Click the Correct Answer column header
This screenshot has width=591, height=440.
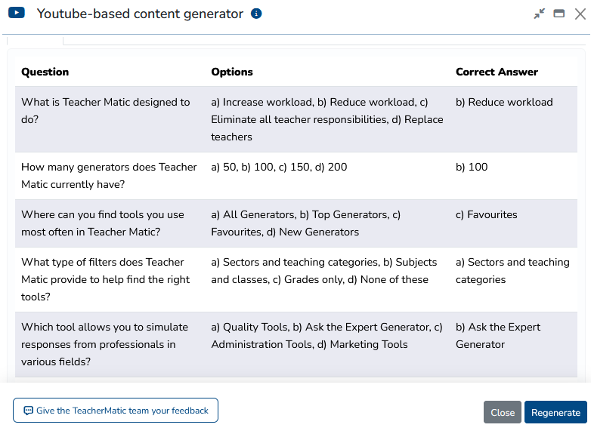point(497,72)
